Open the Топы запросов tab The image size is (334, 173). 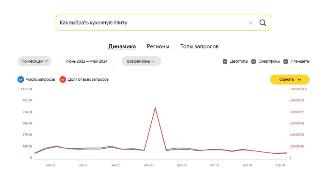(199, 46)
